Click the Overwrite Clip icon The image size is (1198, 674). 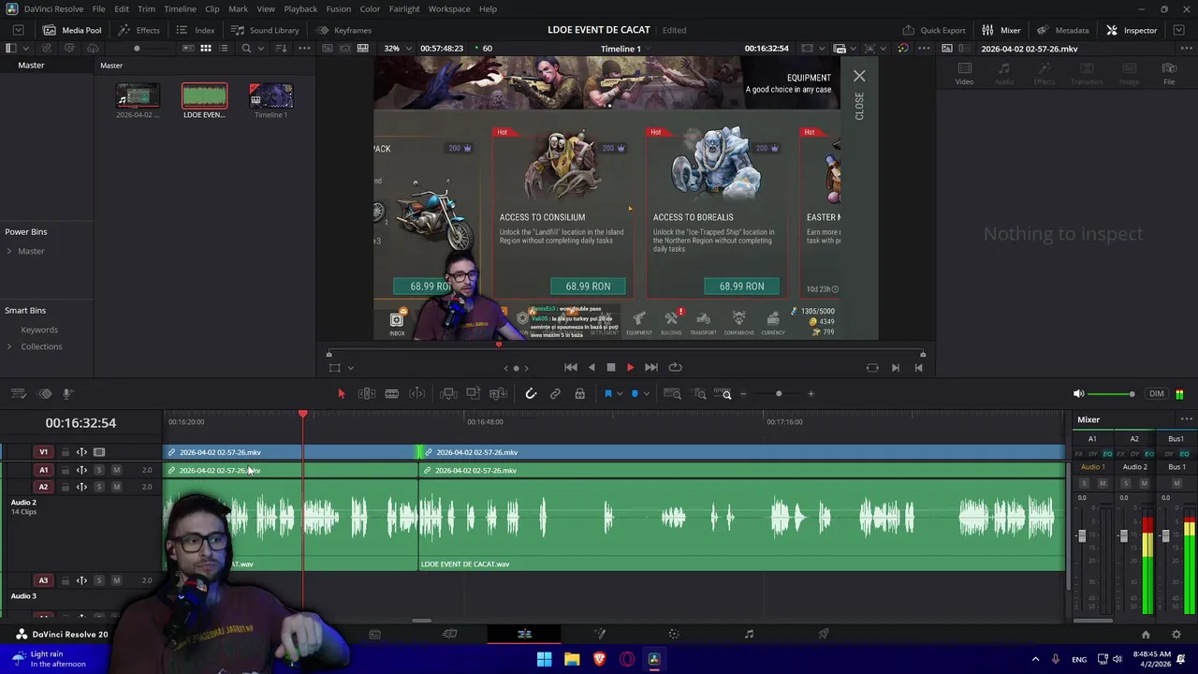point(473,394)
